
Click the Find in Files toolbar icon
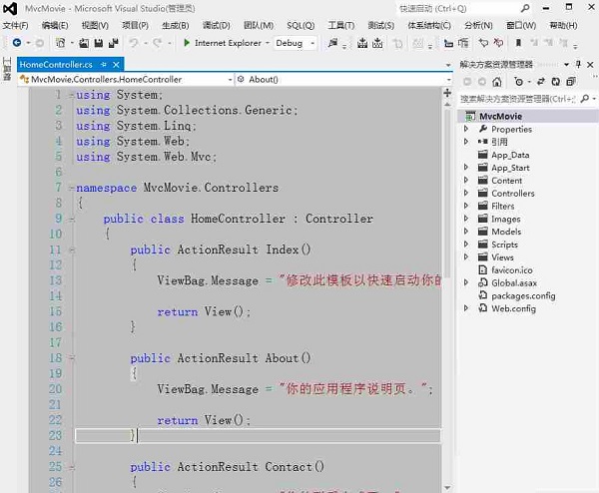click(332, 43)
